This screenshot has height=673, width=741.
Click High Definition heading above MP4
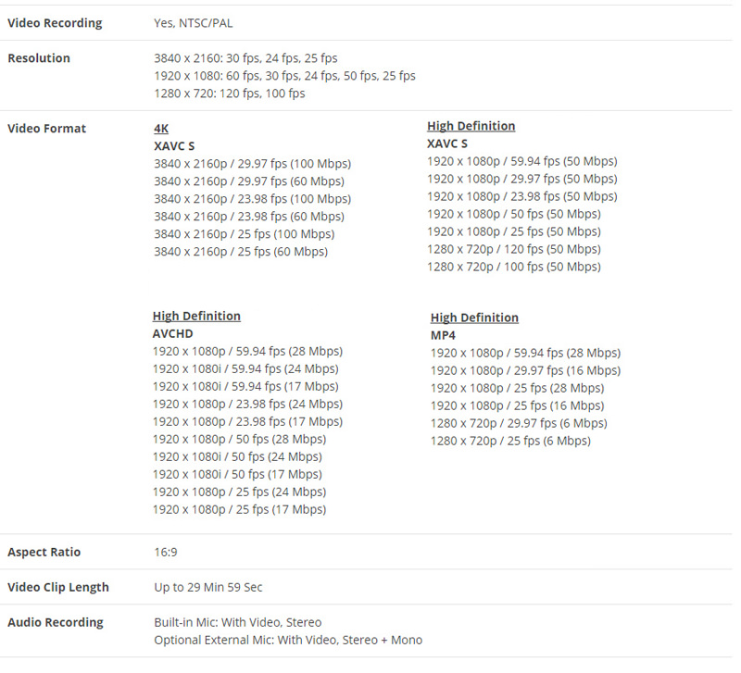[474, 318]
